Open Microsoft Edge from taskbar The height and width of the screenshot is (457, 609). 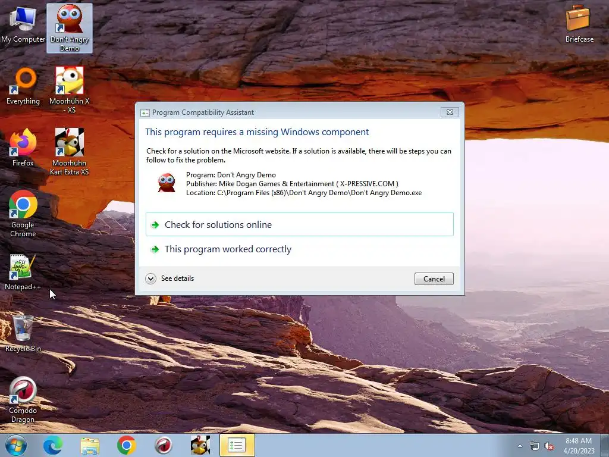(x=53, y=445)
